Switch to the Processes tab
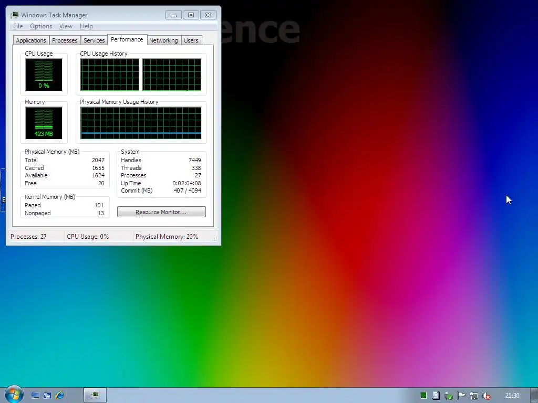The height and width of the screenshot is (403, 538). tap(65, 40)
